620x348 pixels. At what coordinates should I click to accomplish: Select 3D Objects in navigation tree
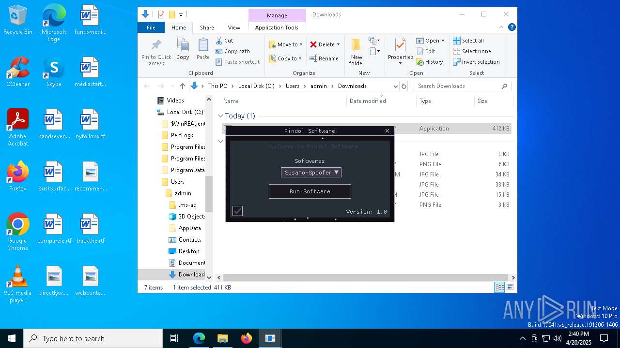click(x=187, y=217)
